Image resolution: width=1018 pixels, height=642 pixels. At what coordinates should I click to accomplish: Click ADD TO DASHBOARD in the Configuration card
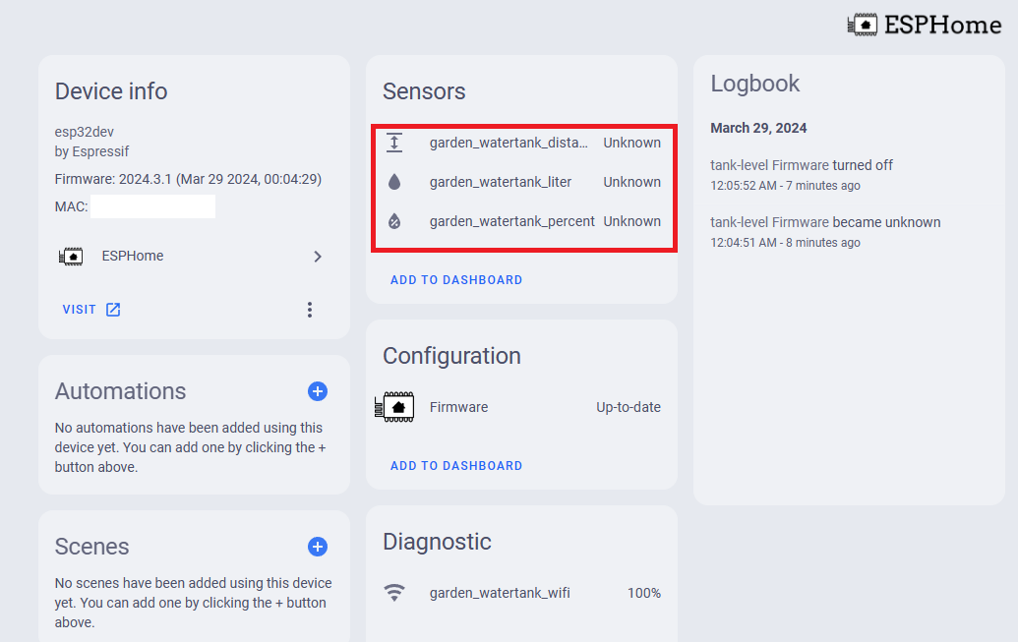455,465
